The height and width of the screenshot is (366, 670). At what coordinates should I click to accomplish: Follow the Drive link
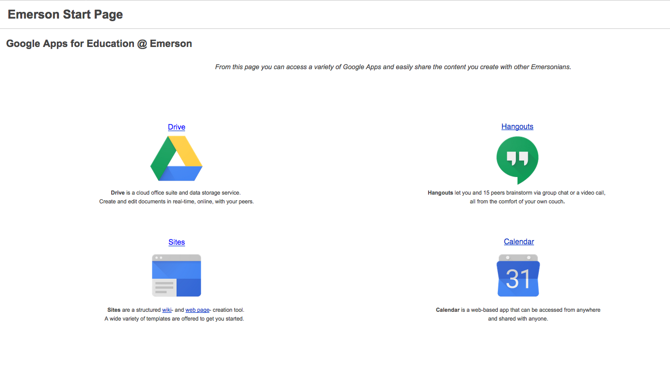[176, 127]
